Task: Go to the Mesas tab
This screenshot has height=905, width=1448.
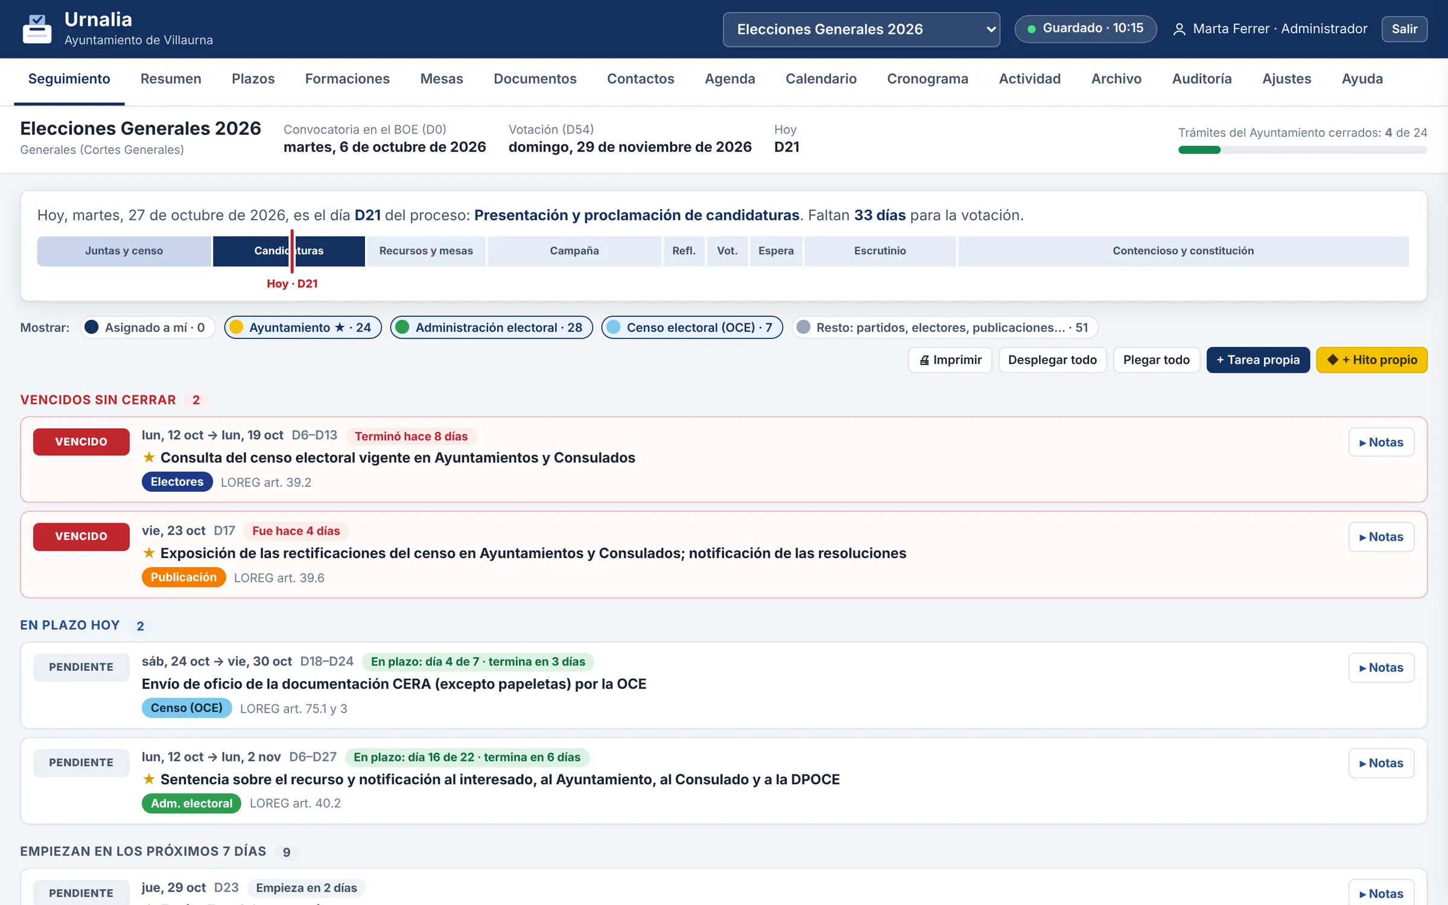Action: [x=442, y=79]
